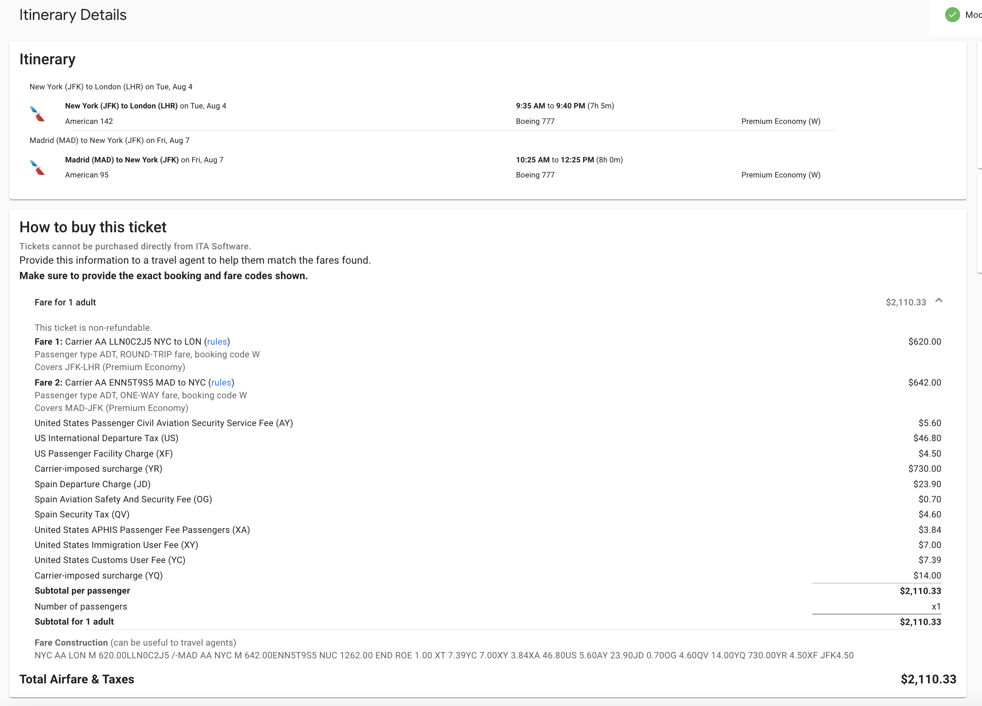Click the Subtotal per passenger label
Viewport: 982px width, 706px height.
click(x=82, y=591)
